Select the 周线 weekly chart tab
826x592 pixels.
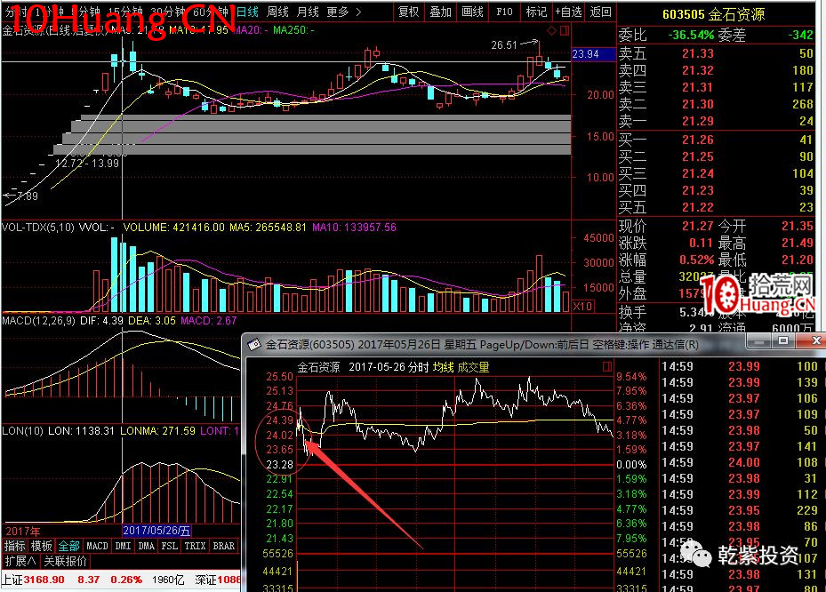[277, 12]
